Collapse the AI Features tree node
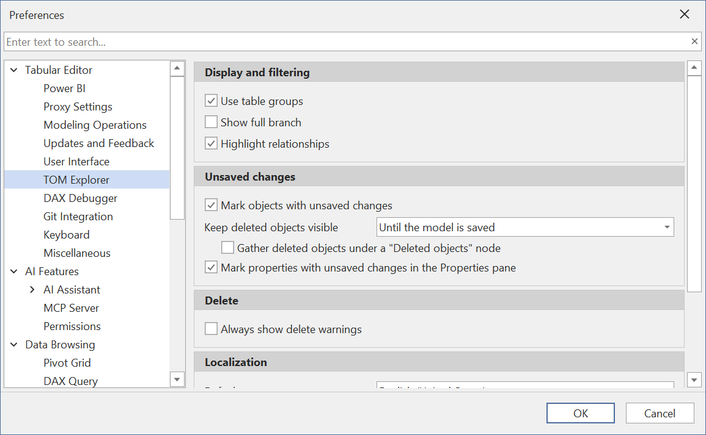The width and height of the screenshot is (706, 435). 14,271
